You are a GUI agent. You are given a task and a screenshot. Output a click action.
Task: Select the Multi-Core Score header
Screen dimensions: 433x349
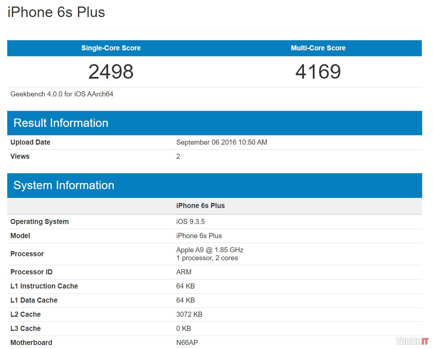318,48
